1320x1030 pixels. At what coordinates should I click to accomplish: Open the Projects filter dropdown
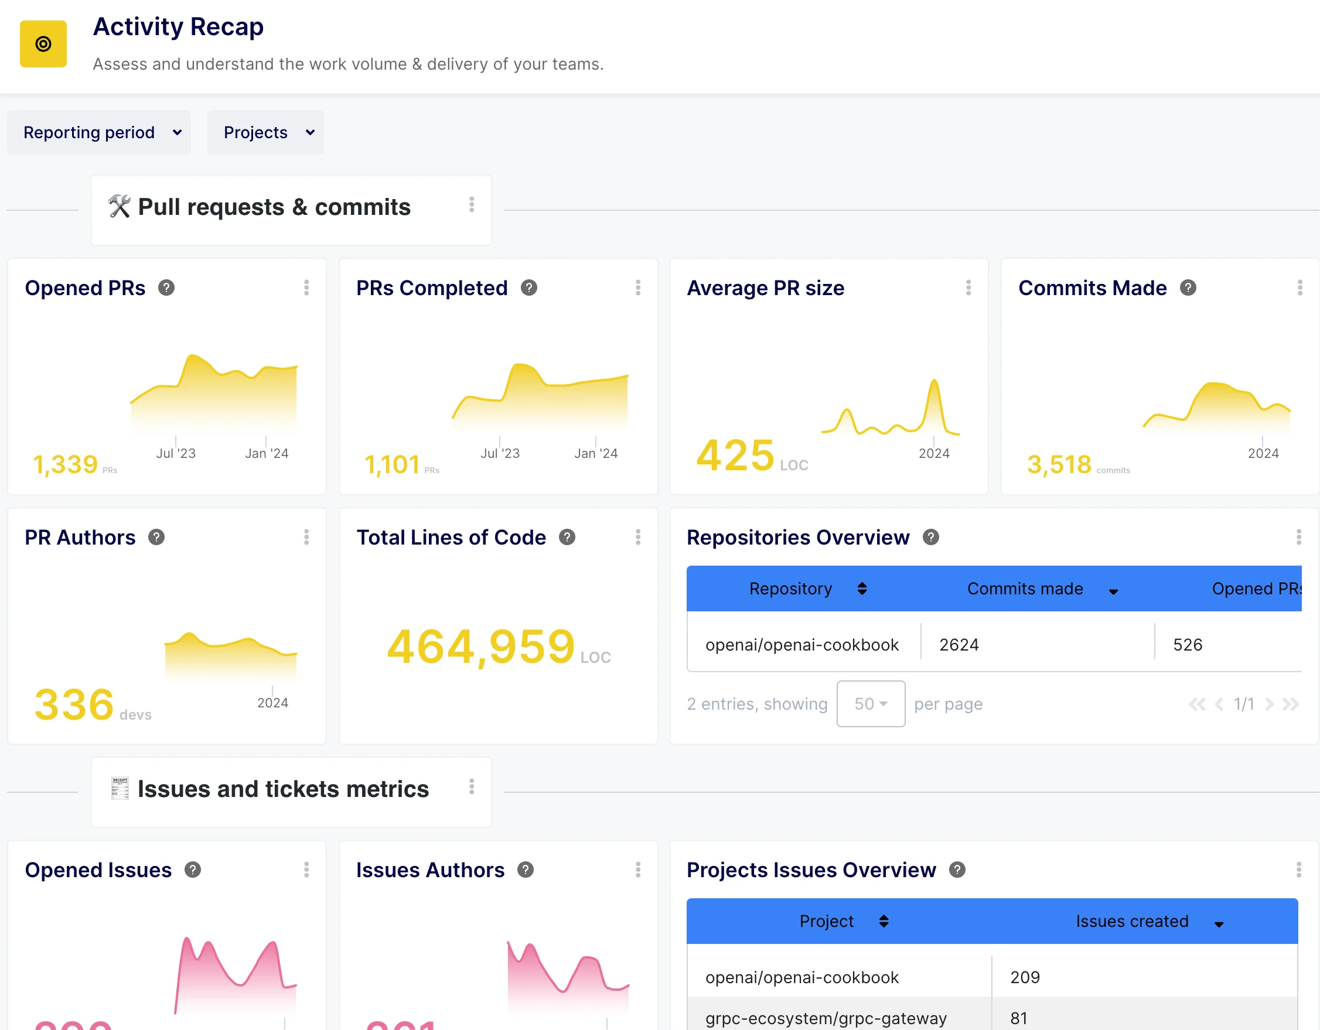[265, 132]
